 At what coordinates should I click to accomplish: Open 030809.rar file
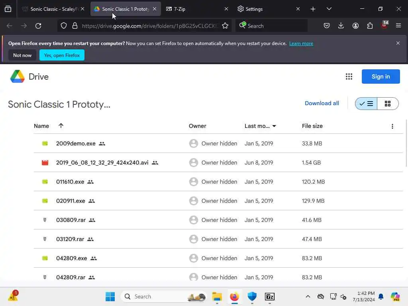pos(71,220)
